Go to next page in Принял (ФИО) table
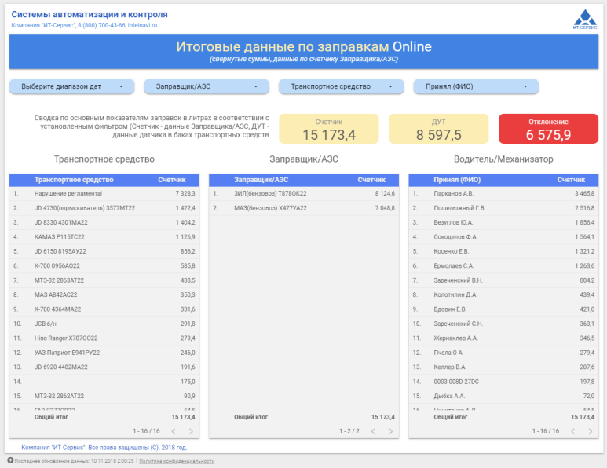Viewport: 607px width, 468px height. pyautogui.click(x=591, y=431)
